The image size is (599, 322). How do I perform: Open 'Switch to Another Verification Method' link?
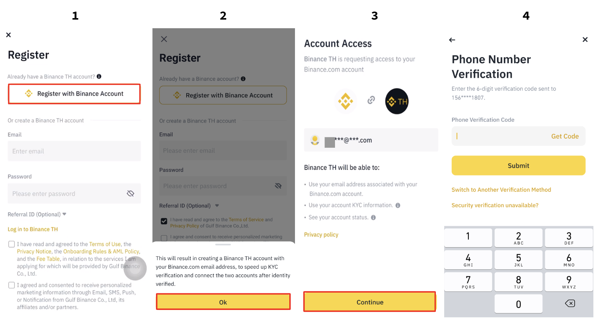click(x=501, y=190)
